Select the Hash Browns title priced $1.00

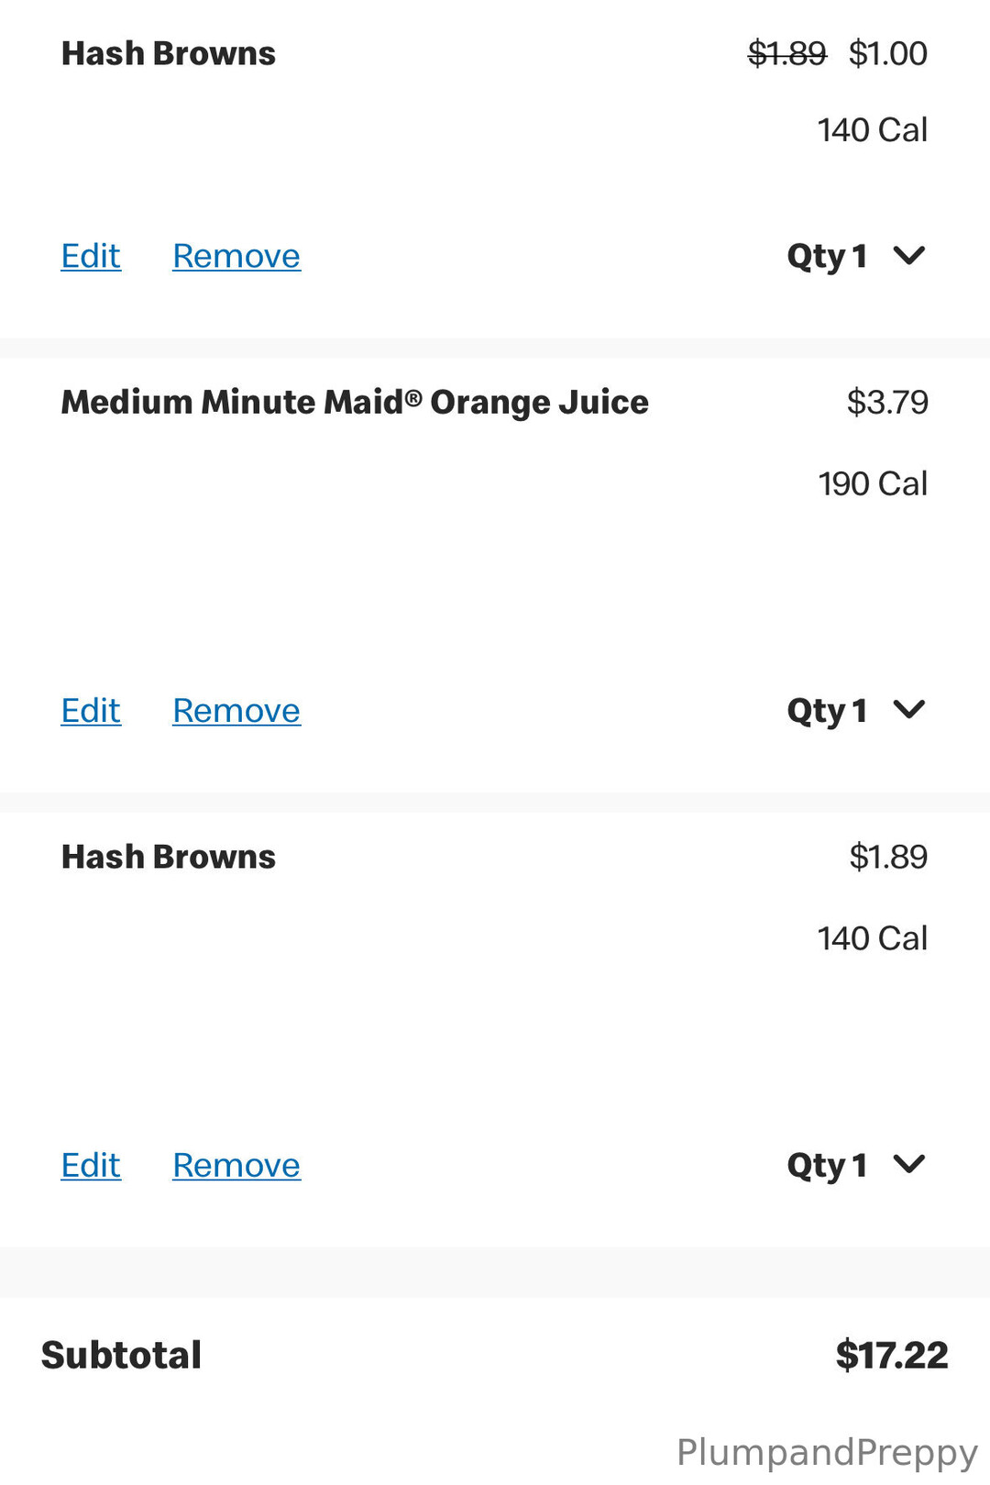pos(168,53)
